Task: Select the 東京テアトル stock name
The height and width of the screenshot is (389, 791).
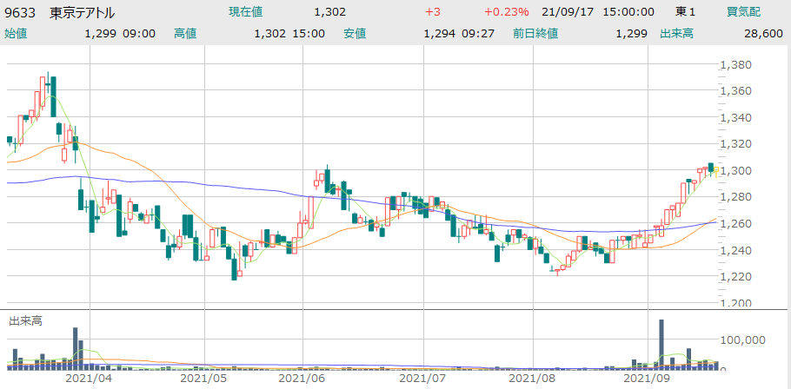Action: [82, 13]
